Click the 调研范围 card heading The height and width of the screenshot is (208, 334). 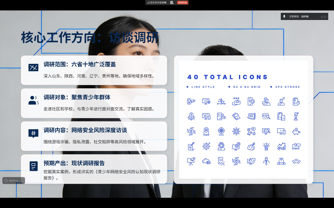pyautogui.click(x=80, y=64)
